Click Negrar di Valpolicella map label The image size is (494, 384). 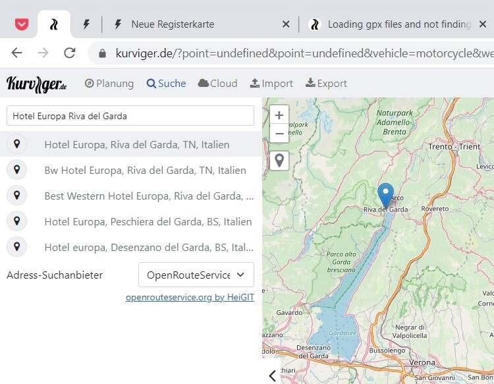point(410,331)
